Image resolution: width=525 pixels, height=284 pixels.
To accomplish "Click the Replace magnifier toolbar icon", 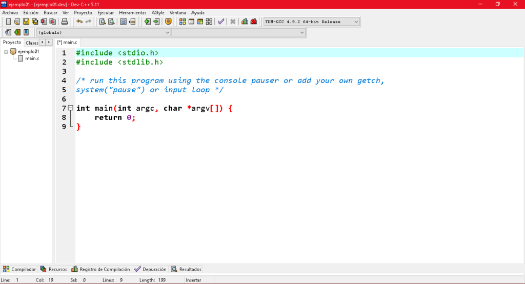I will pos(111,22).
